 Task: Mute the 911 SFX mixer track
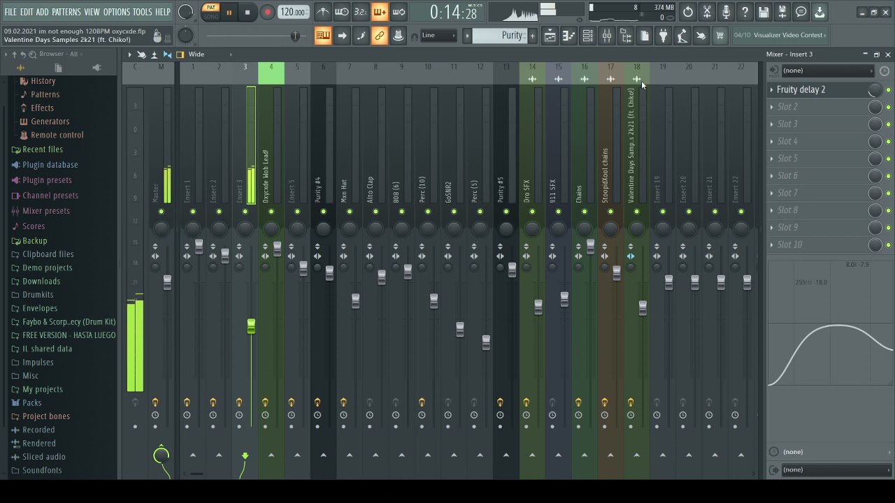click(x=558, y=212)
